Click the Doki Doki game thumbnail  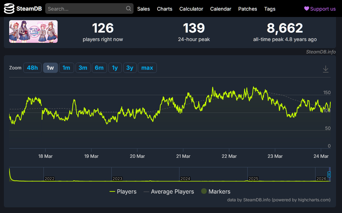(x=33, y=31)
